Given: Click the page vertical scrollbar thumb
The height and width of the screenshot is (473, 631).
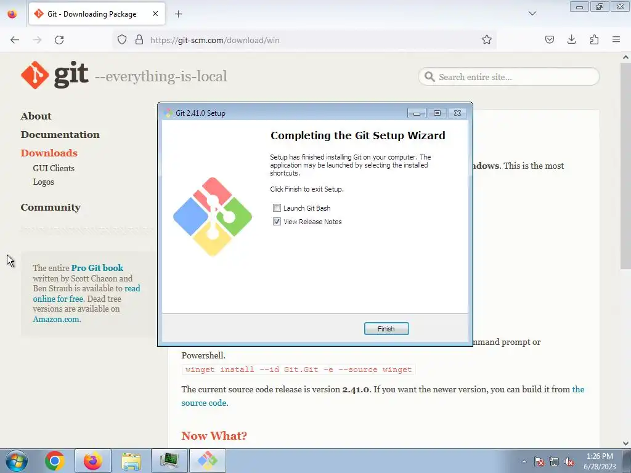Looking at the screenshot, I should [625, 166].
